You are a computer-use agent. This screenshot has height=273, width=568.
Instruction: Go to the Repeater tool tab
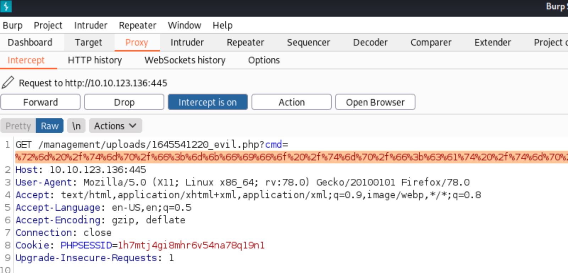click(x=245, y=43)
